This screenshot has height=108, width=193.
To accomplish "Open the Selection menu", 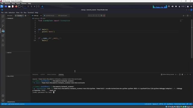I will coord(12,13).
